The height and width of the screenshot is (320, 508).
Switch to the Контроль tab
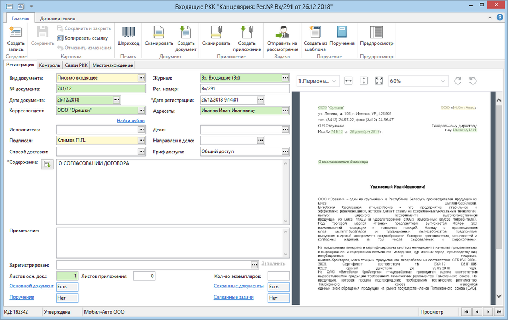click(x=49, y=65)
